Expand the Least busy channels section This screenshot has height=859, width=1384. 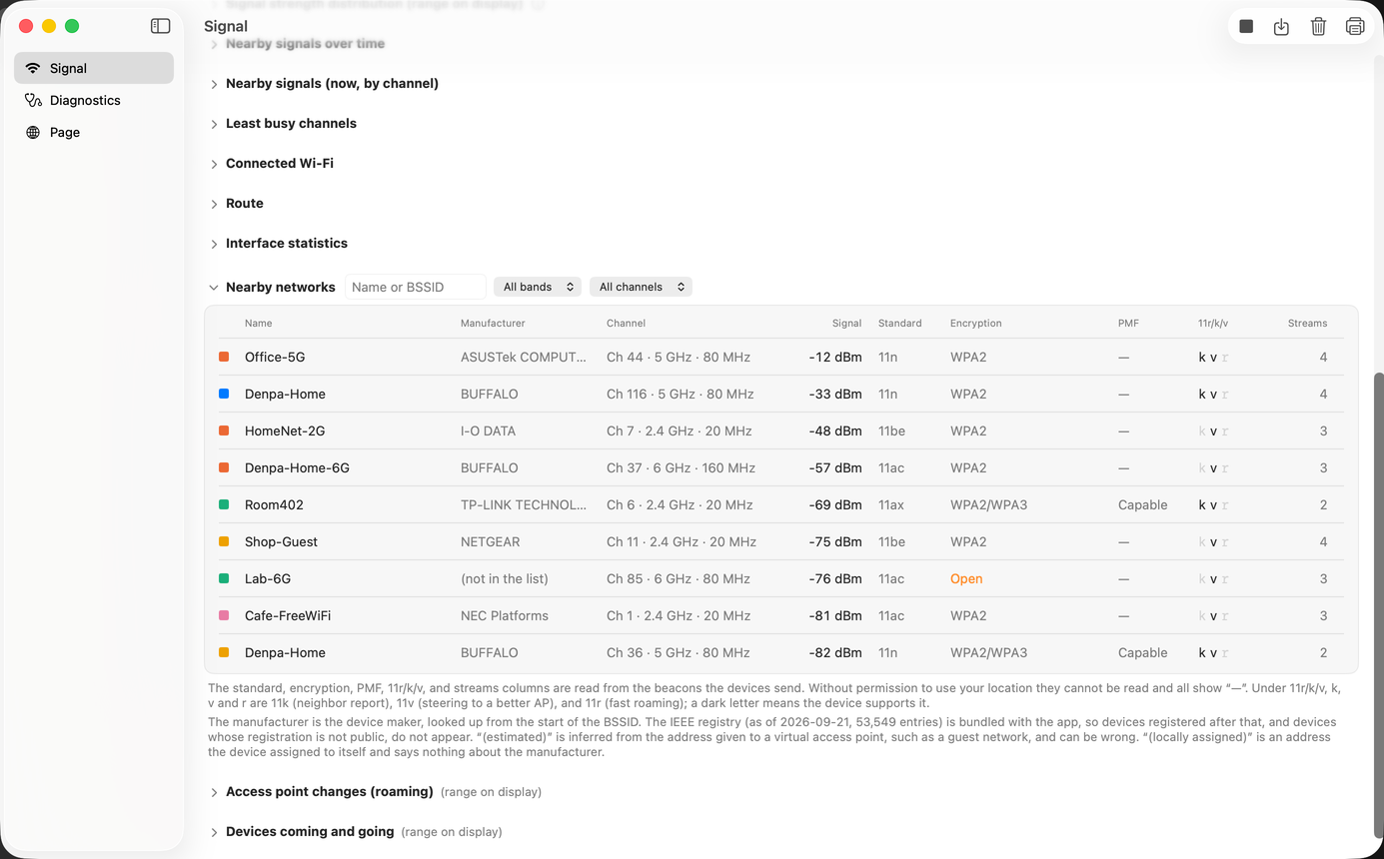214,124
